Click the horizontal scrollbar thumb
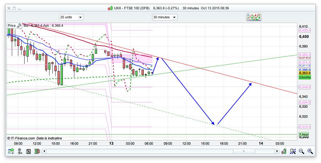The width and height of the screenshot is (321, 163). click(x=244, y=151)
